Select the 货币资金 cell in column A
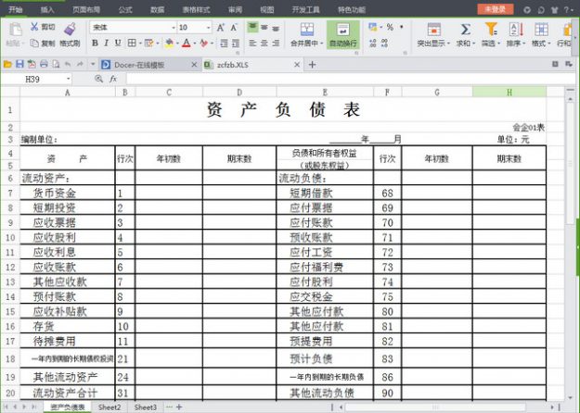580x413 pixels. pyautogui.click(x=54, y=194)
